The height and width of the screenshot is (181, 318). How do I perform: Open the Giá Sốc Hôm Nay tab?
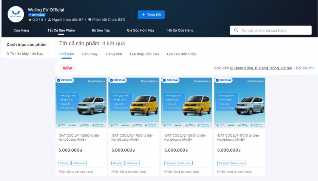point(140,30)
